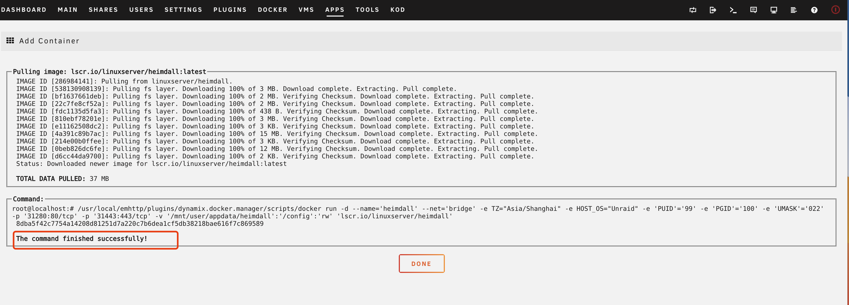Open the Main tab
Screen dimensions: 849x305
(67, 10)
